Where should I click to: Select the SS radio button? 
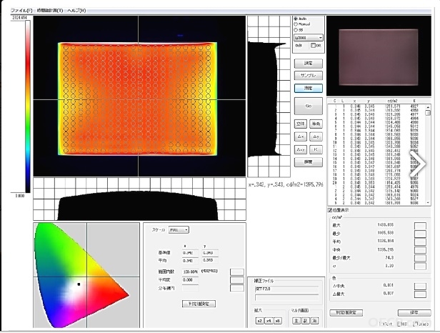296,30
